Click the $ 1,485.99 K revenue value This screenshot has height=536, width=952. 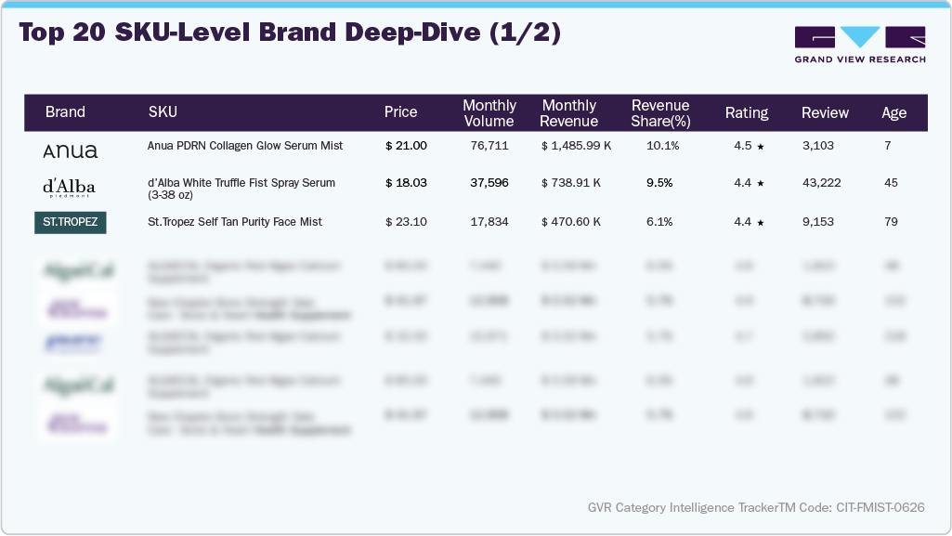coord(576,146)
